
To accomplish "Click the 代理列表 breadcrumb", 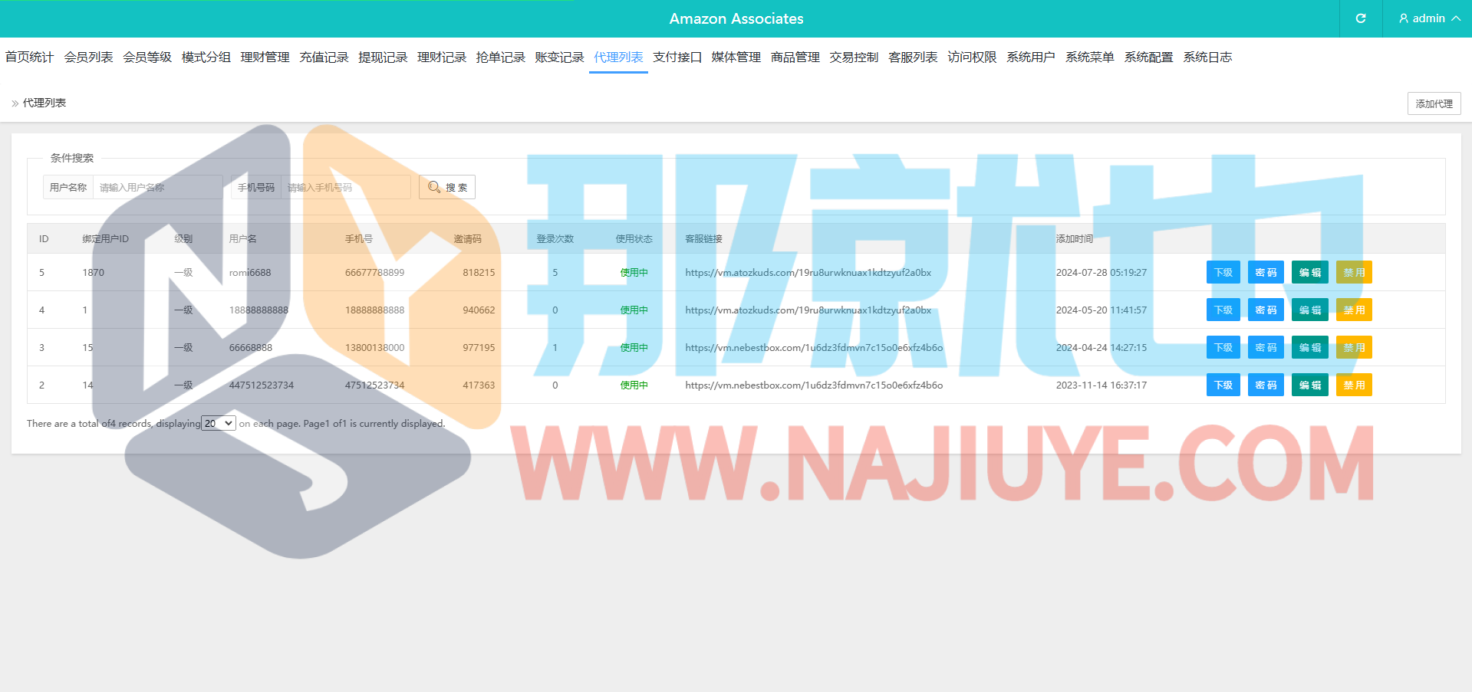I will (x=44, y=103).
